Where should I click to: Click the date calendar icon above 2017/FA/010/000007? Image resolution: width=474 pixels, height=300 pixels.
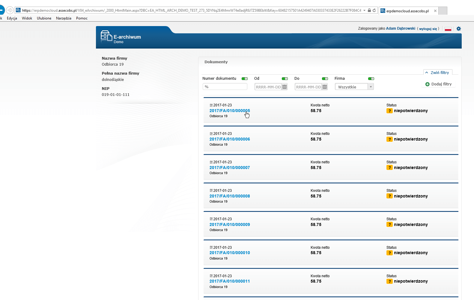click(211, 162)
